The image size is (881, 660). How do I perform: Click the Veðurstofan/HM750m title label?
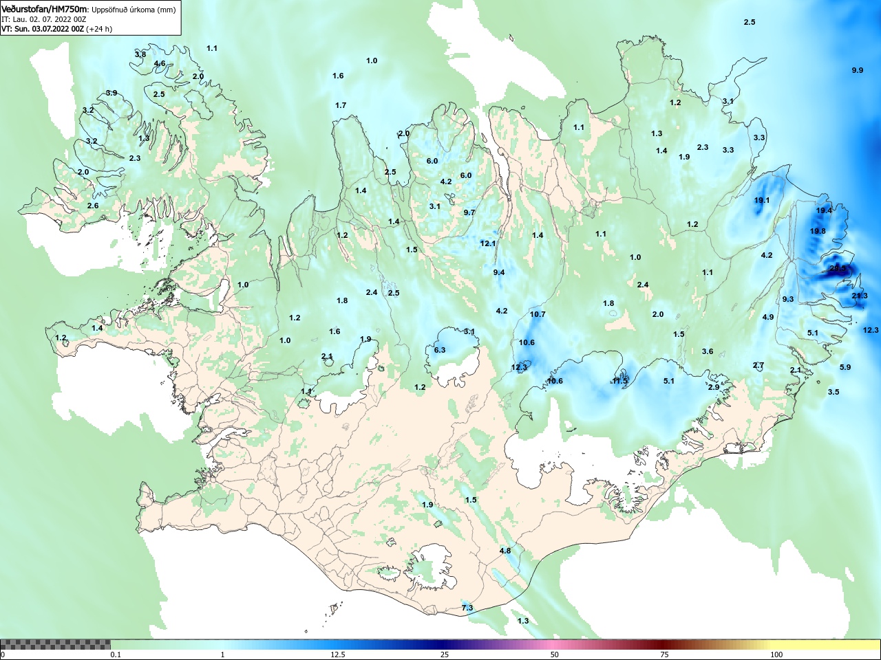45,9
